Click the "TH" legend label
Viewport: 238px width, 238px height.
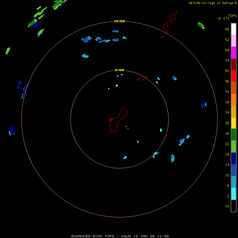227,207
